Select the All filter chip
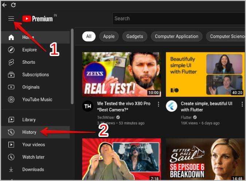Viewport: 246px width, 181px height. click(89, 36)
